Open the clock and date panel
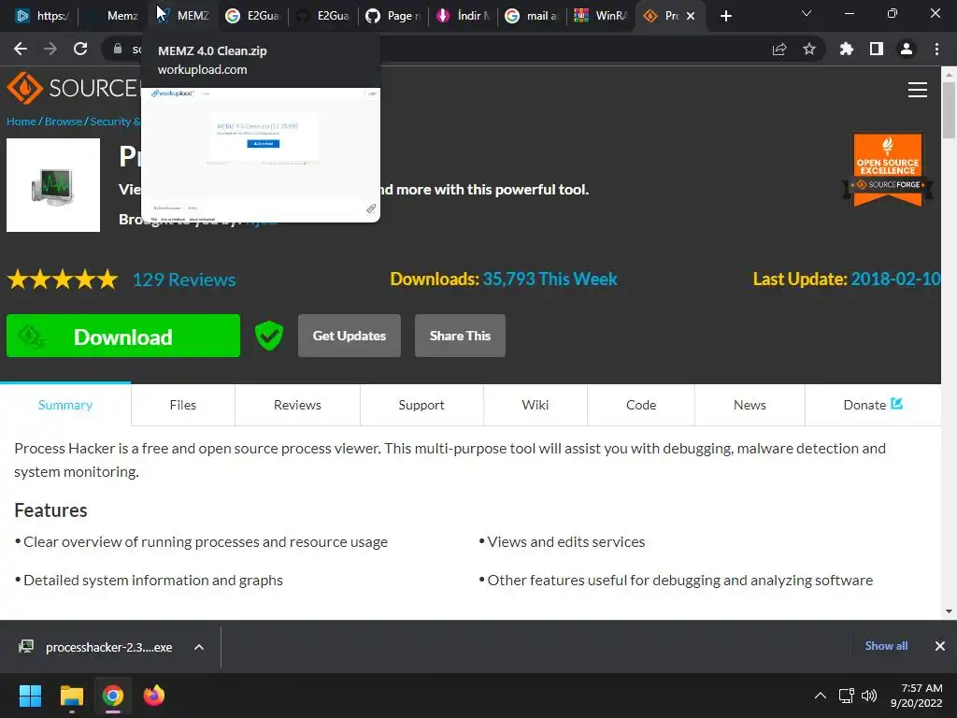The width and height of the screenshot is (957, 718). [x=917, y=696]
